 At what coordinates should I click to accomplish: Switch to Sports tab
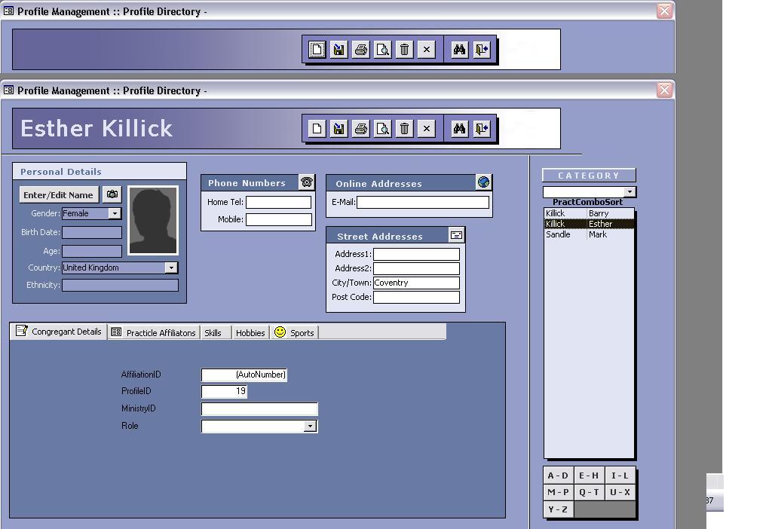[x=295, y=332]
